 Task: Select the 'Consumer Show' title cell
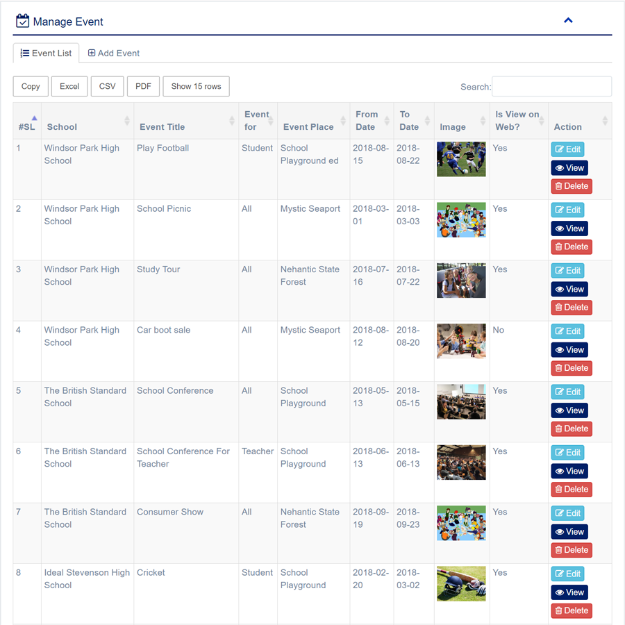[186, 533]
